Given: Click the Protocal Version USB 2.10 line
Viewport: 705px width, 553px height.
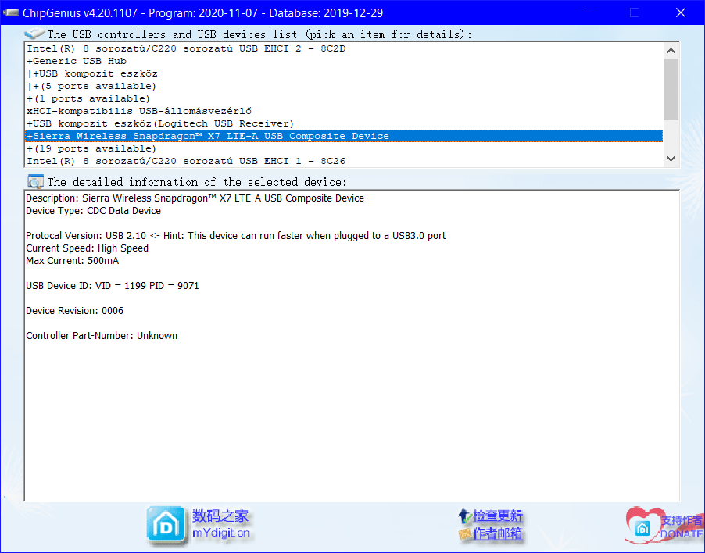Looking at the screenshot, I should [x=235, y=236].
